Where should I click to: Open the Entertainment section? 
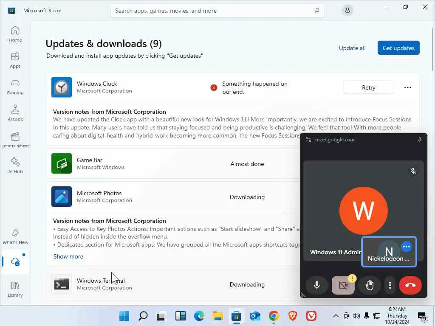(15, 140)
